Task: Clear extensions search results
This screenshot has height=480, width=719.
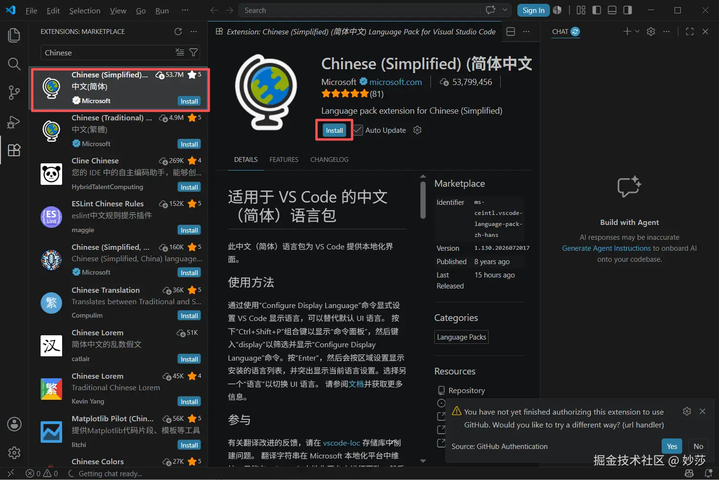Action: point(180,53)
